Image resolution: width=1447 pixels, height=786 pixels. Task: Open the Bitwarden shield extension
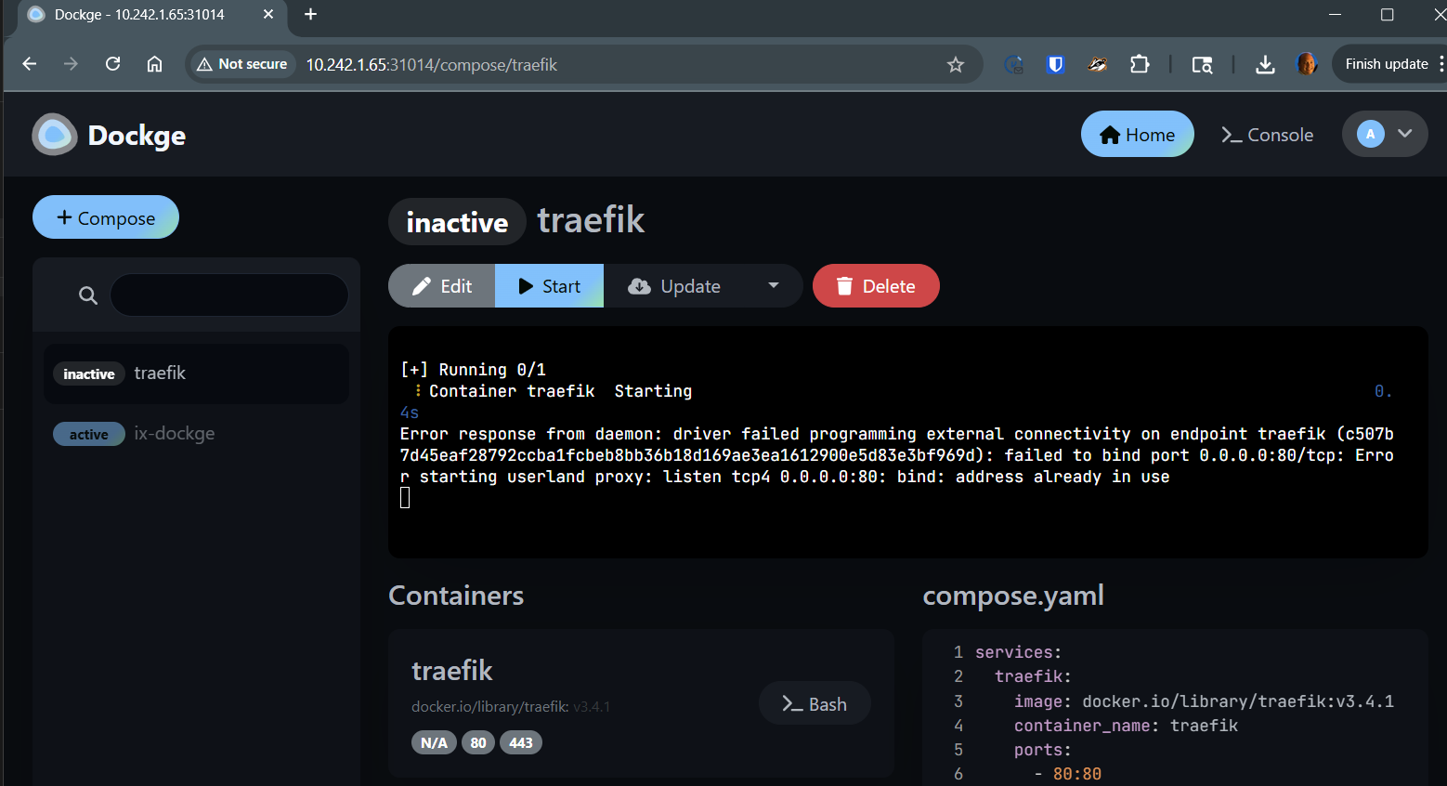1055,64
